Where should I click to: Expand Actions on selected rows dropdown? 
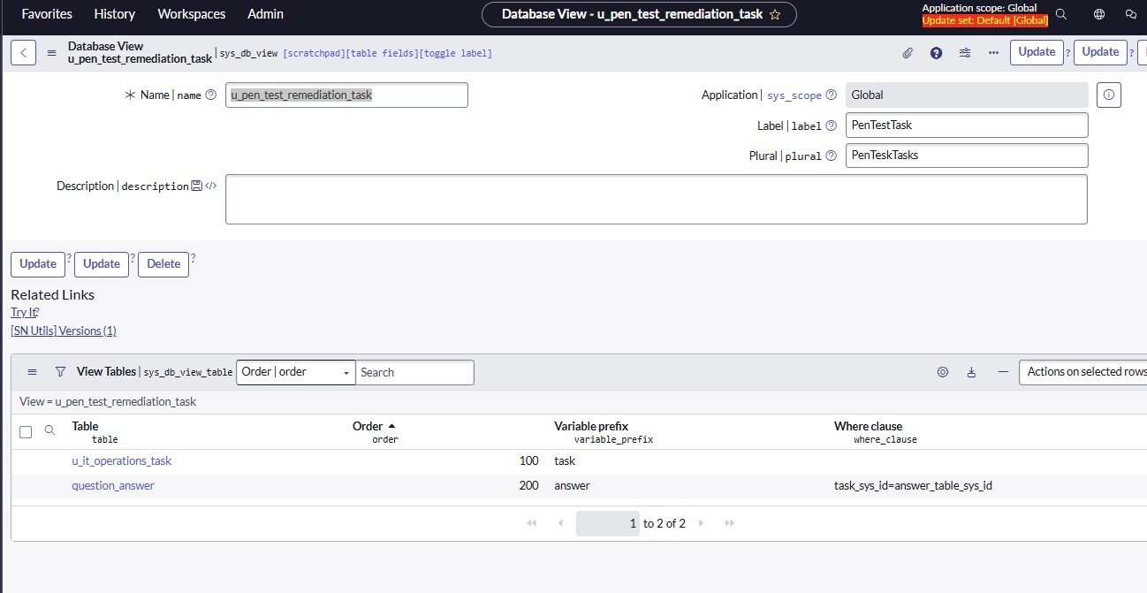tap(1083, 372)
